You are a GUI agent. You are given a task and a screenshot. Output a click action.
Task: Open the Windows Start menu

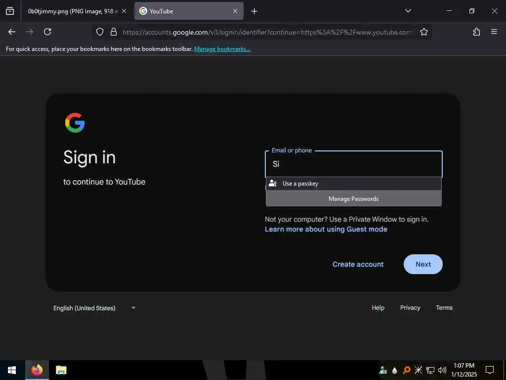pos(12,370)
